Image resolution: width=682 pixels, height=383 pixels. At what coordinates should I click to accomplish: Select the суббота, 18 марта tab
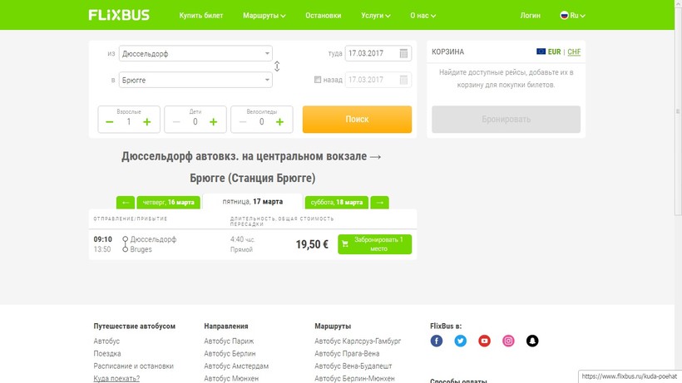(x=336, y=202)
